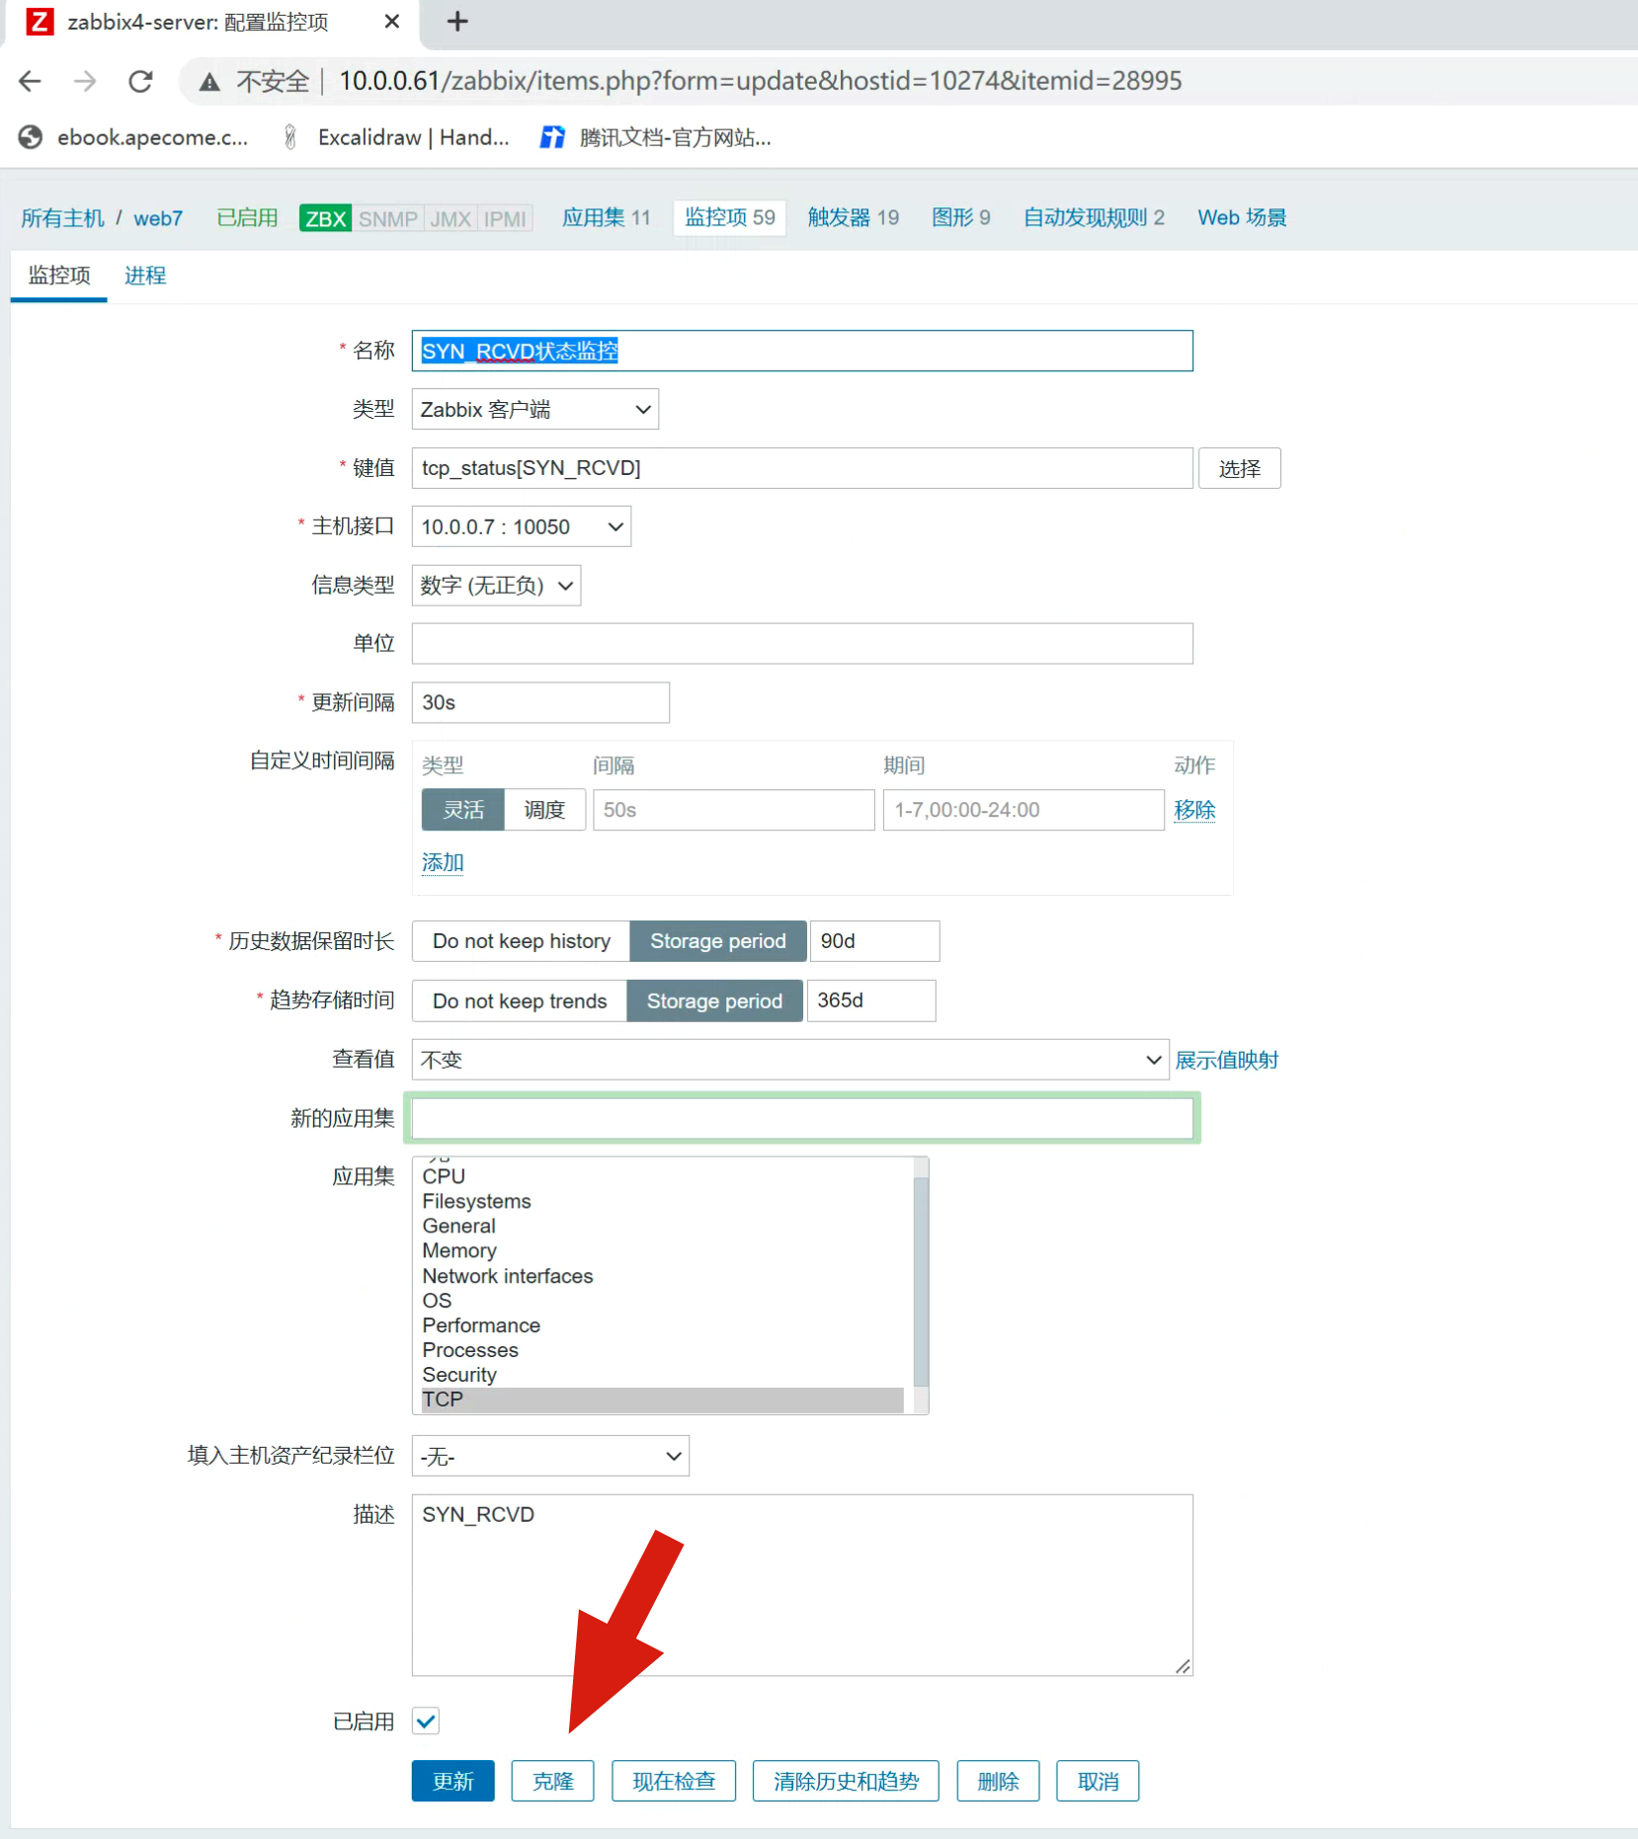Click the 展示值映射 link

tap(1226, 1060)
